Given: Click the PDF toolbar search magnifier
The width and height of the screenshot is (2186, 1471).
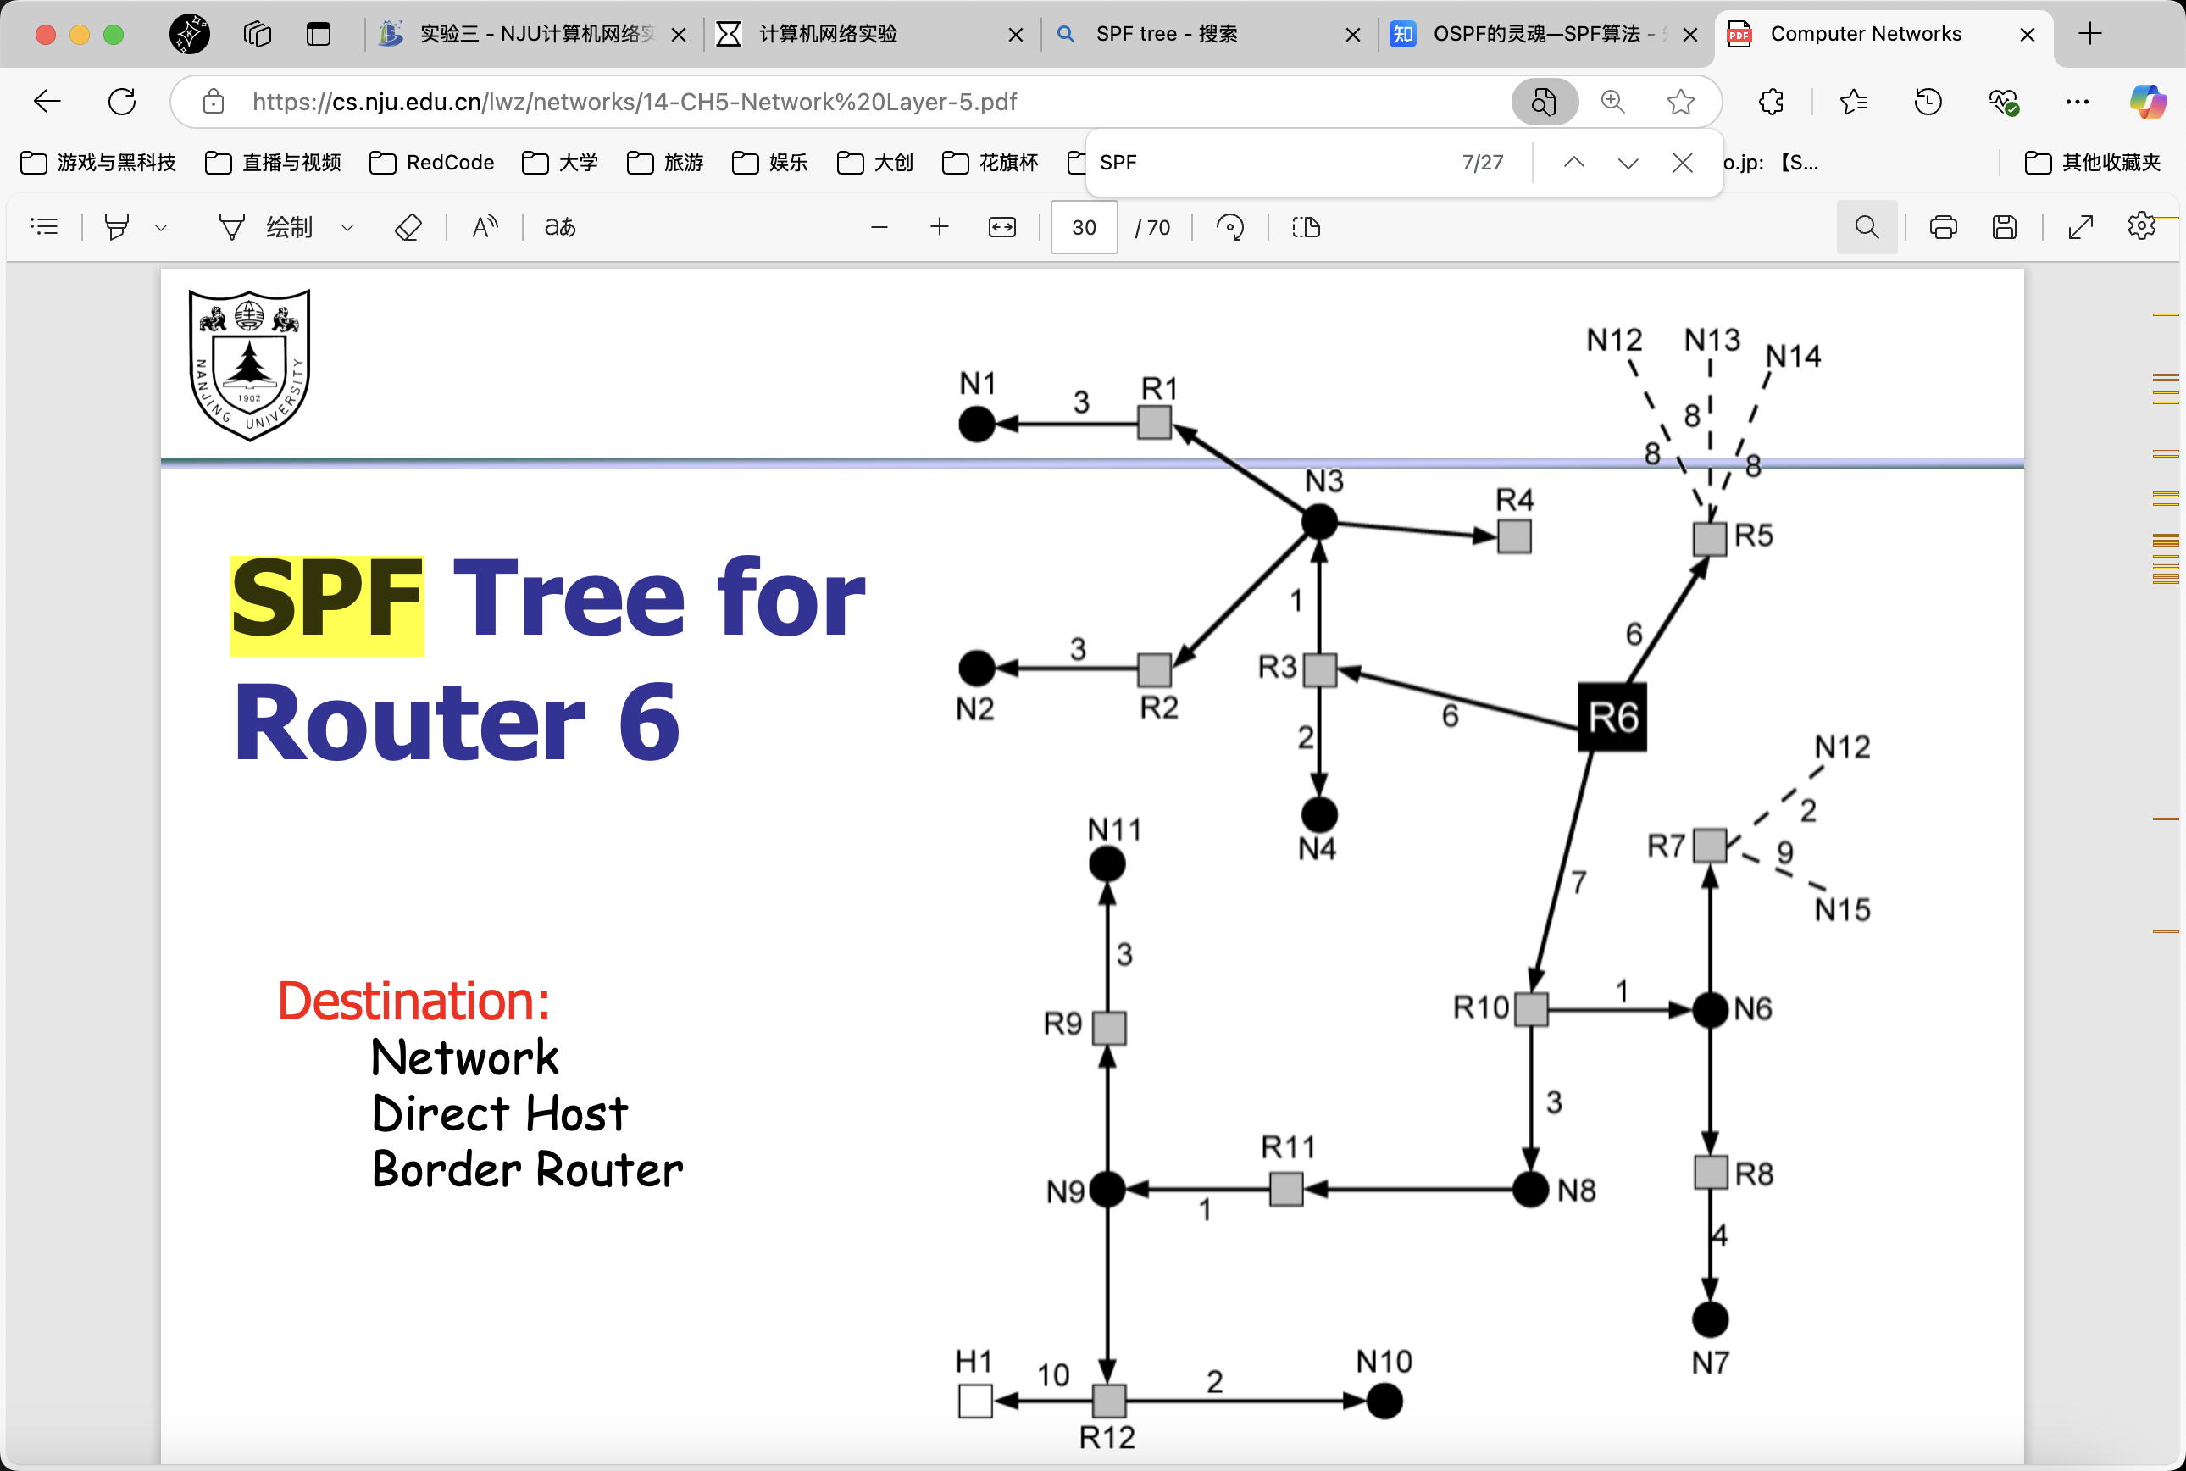Looking at the screenshot, I should 1867,226.
